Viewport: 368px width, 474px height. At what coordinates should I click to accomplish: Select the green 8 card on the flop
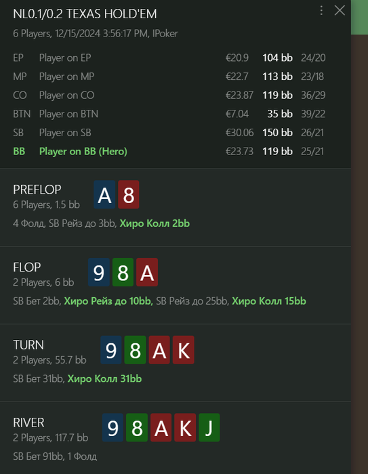pos(123,272)
